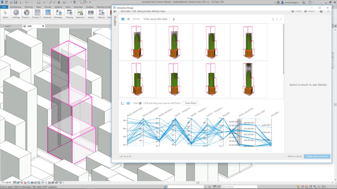Open the File menu
This screenshot has height=189, width=337.
pos(4,7)
